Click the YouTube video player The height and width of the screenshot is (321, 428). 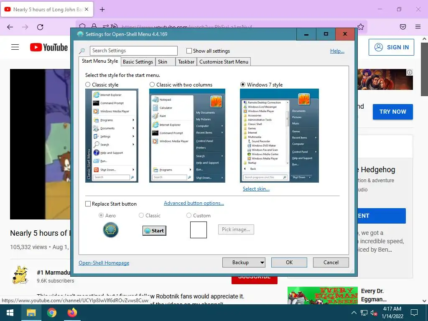coord(40,144)
